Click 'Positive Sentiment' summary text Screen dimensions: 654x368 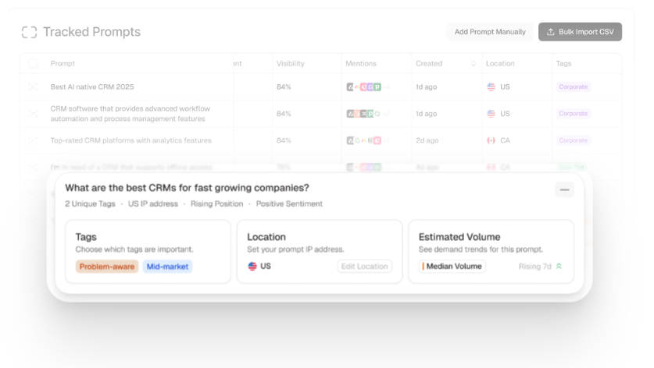[289, 203]
